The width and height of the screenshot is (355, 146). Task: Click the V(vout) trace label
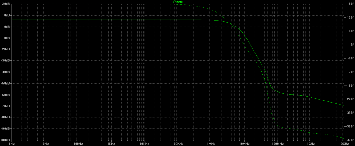[x=177, y=2]
